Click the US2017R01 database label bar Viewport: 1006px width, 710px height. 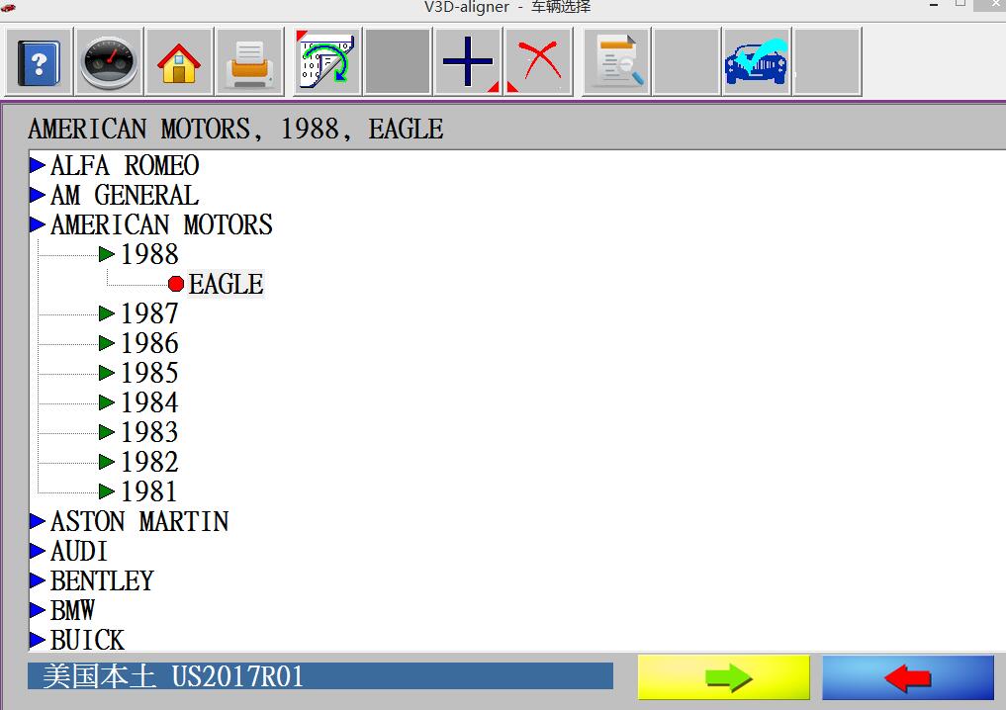tap(320, 676)
